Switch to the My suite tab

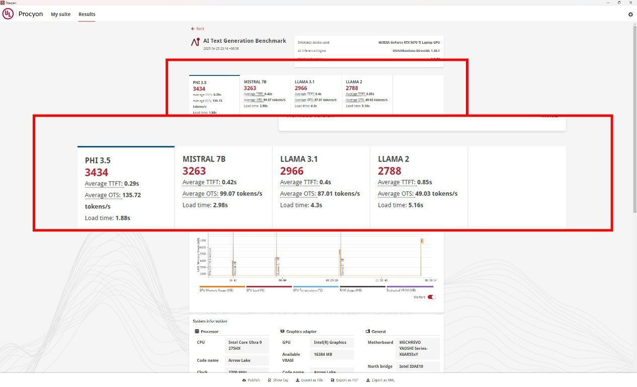click(x=60, y=14)
